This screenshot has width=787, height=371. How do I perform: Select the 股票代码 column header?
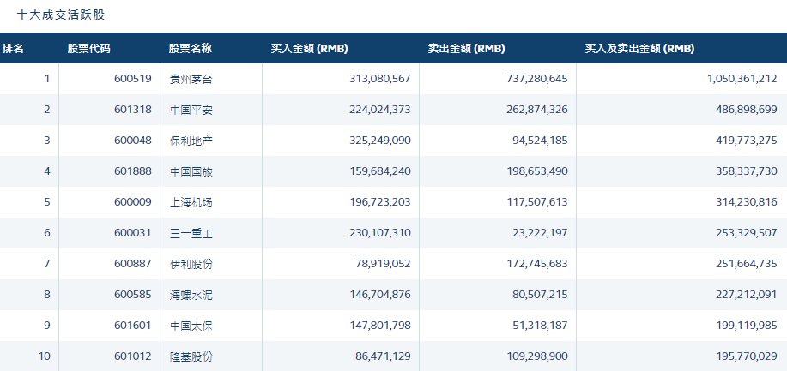[89, 49]
